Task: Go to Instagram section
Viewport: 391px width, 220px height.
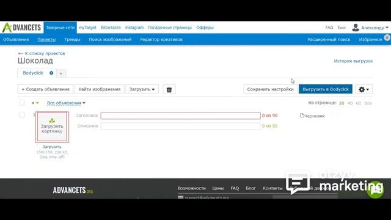Action: click(x=134, y=28)
